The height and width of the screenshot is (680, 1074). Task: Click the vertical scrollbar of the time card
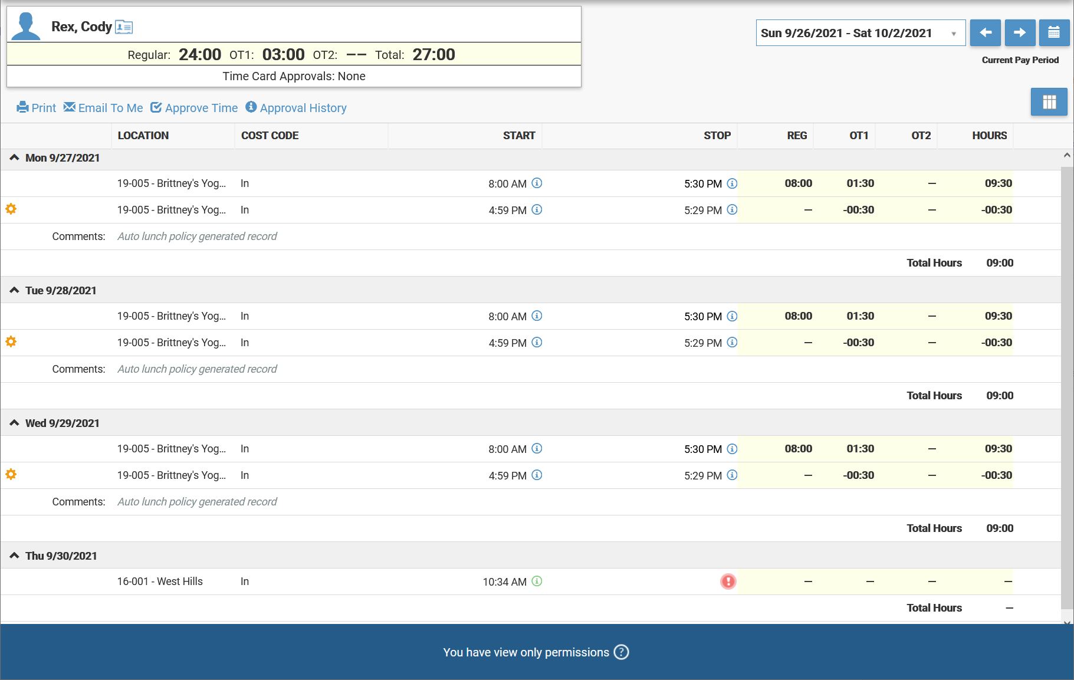pyautogui.click(x=1066, y=383)
